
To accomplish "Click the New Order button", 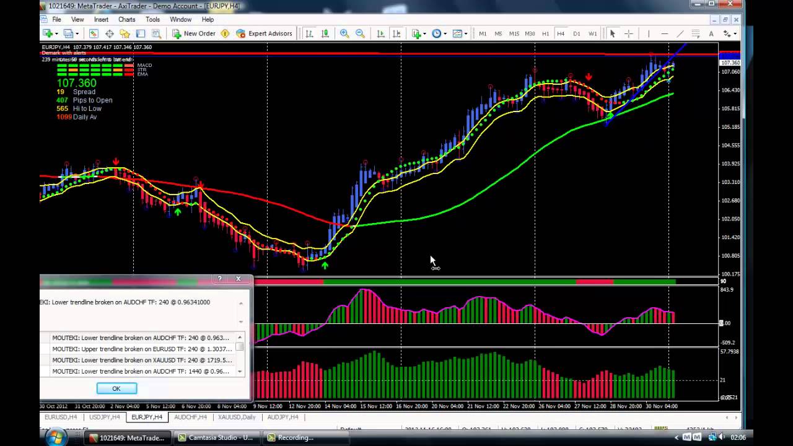I will pos(194,33).
